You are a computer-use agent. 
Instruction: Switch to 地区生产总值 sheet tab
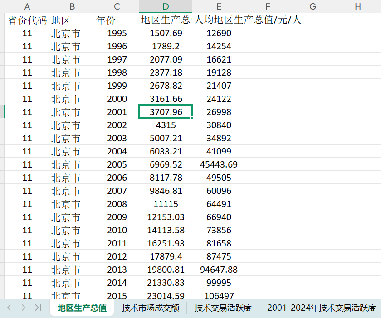point(82,308)
